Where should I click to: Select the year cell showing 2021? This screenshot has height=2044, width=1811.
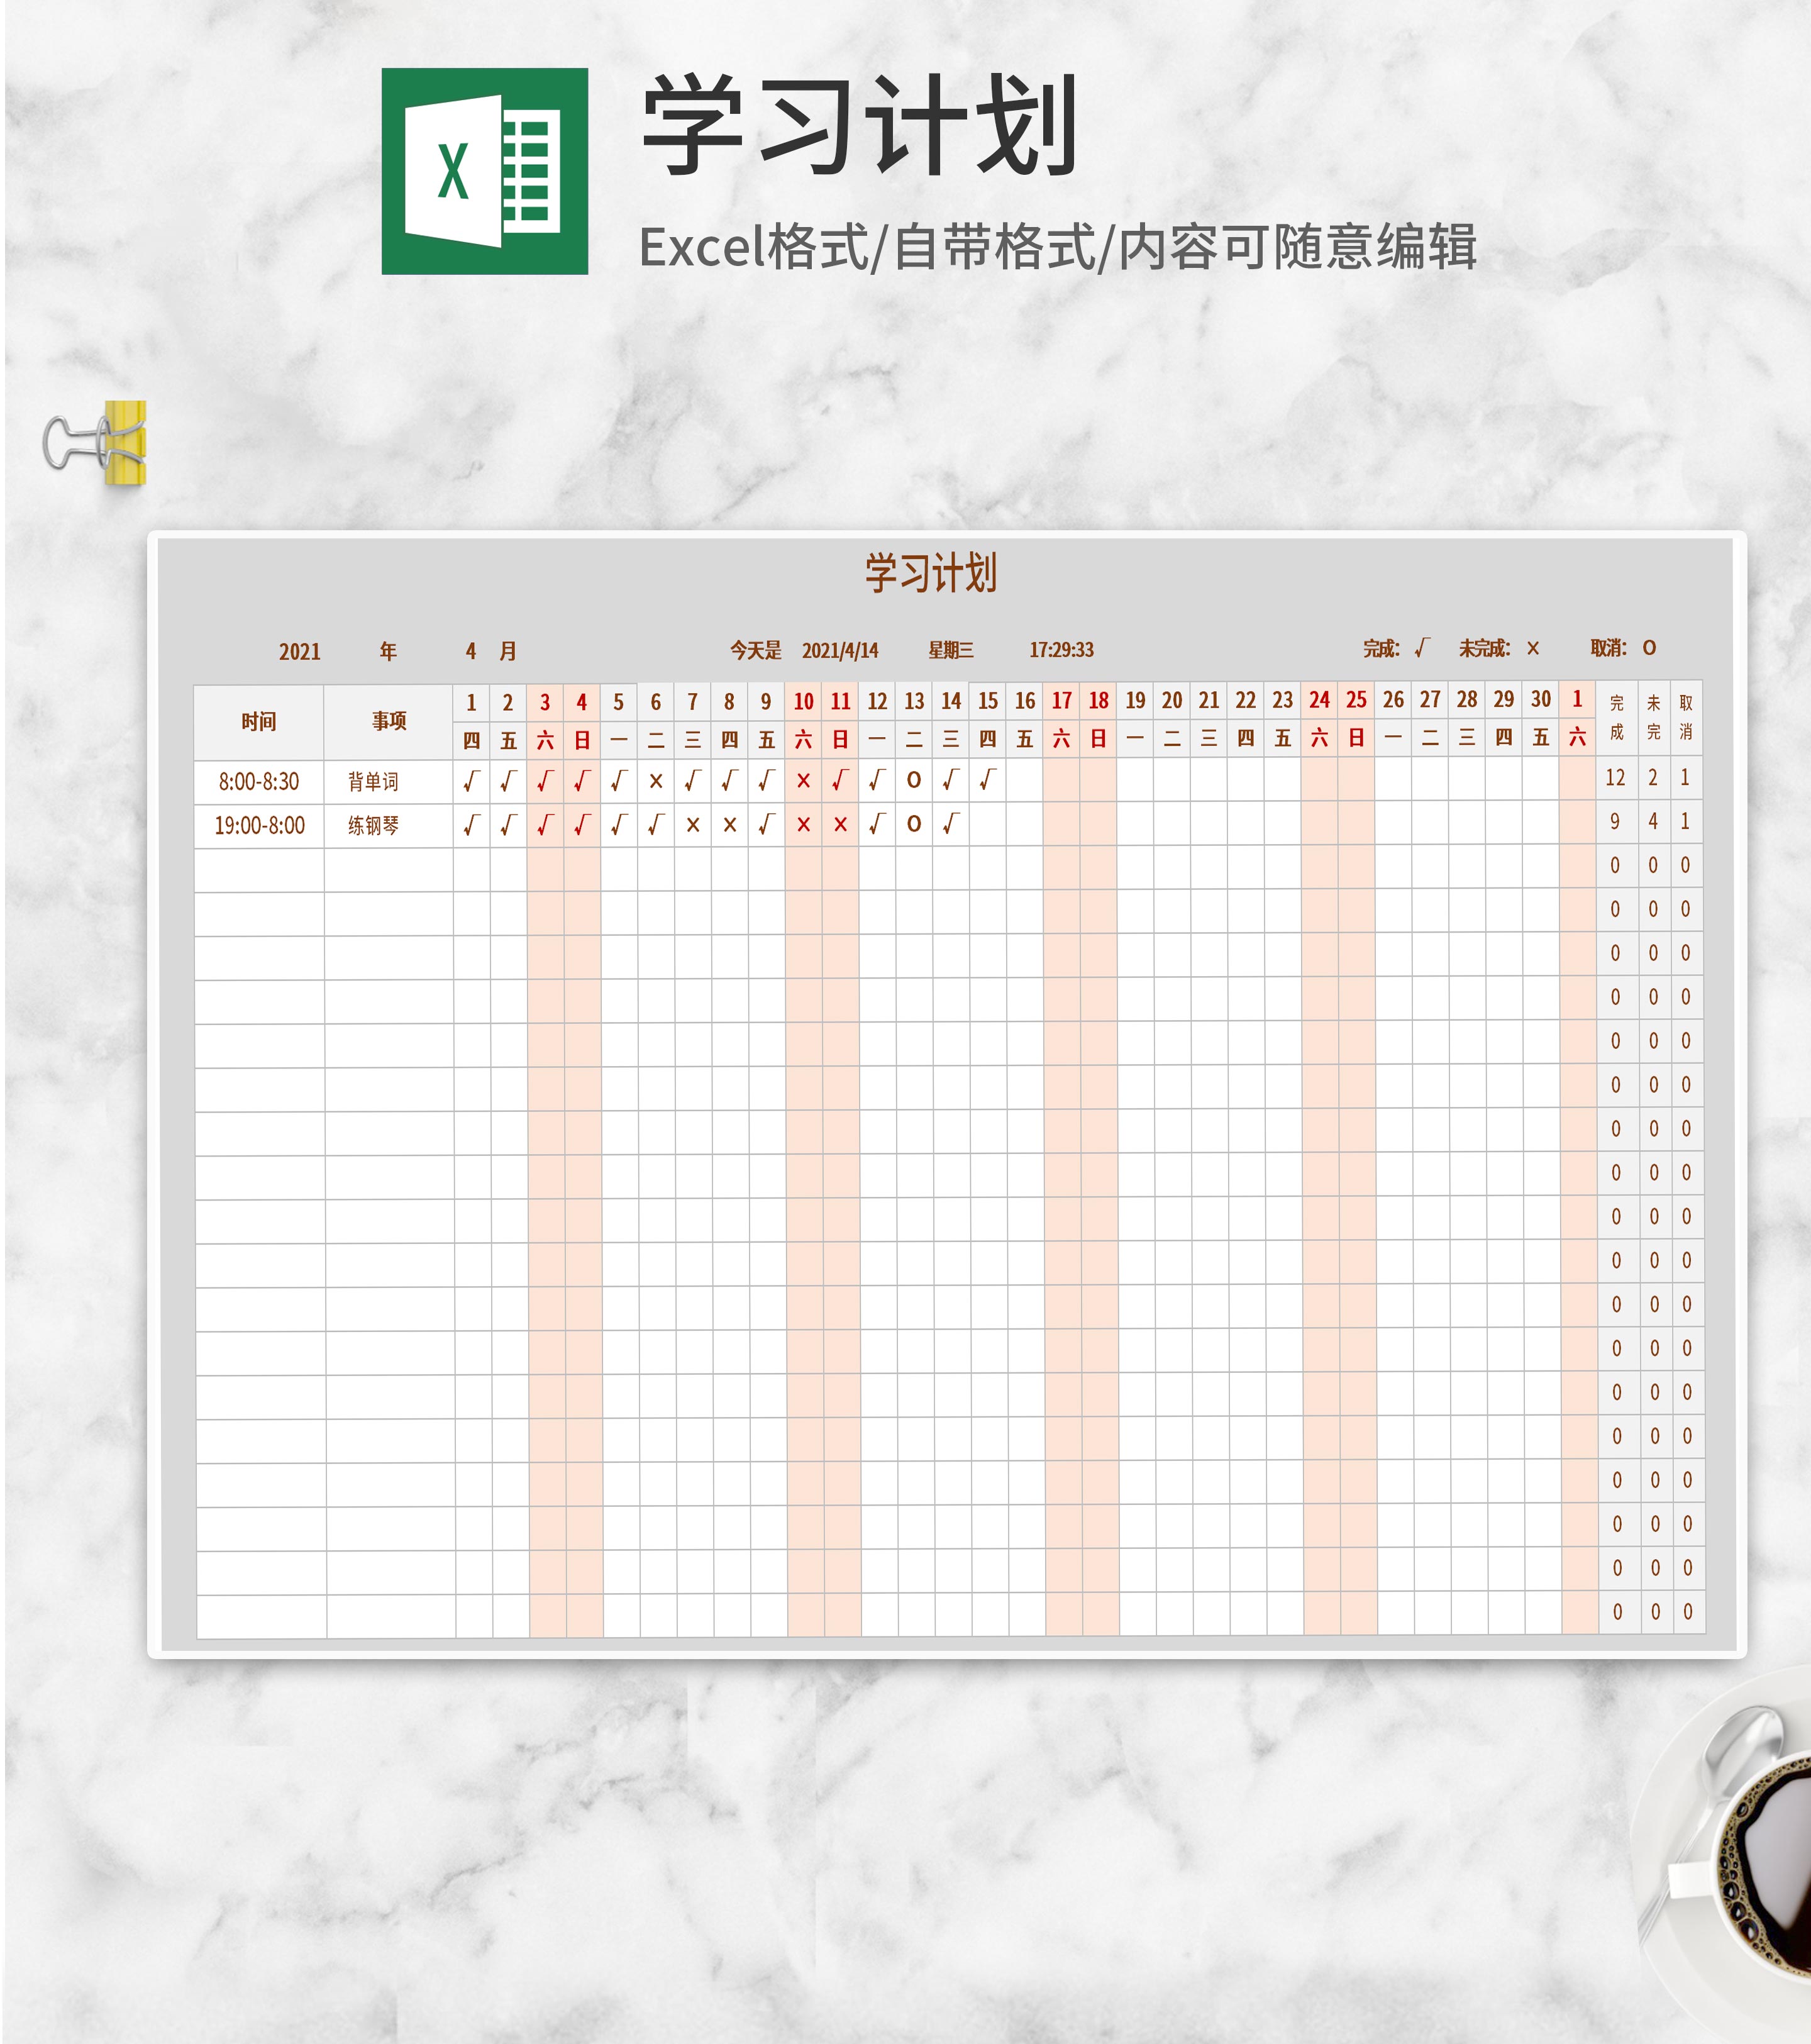[x=299, y=652]
